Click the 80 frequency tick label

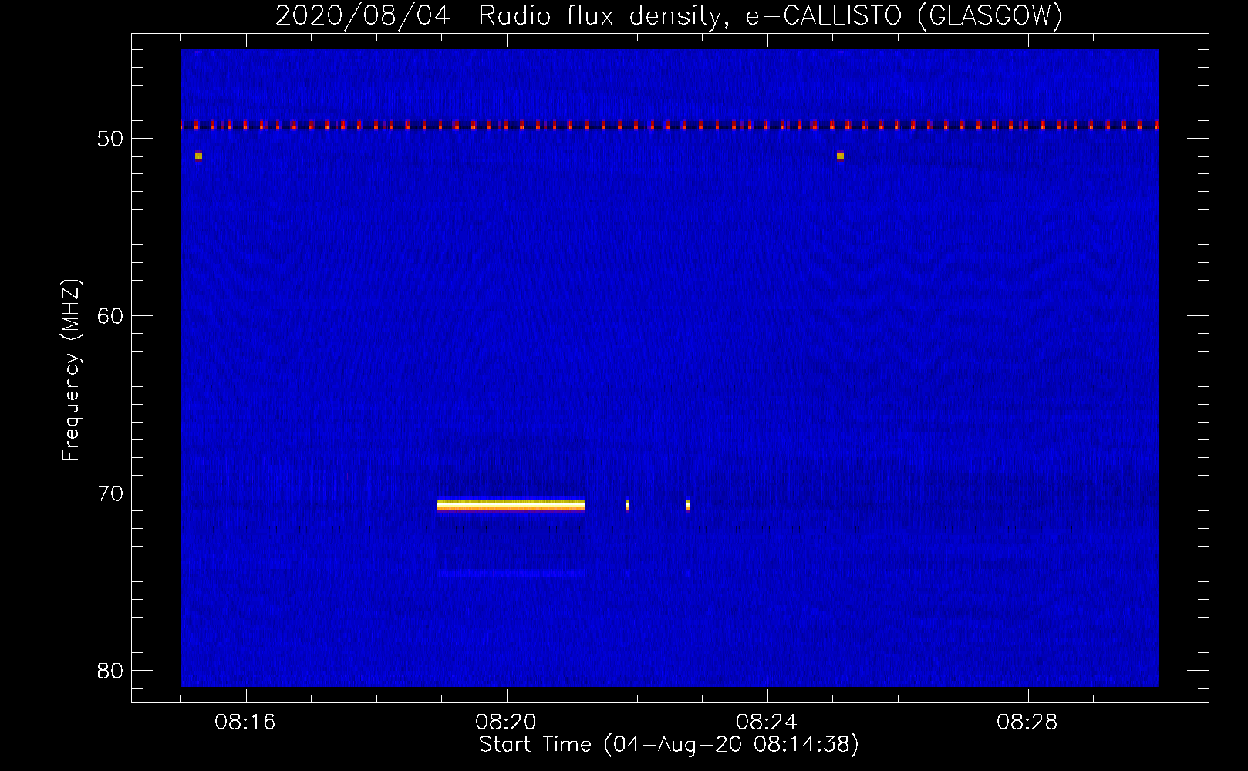(110, 671)
